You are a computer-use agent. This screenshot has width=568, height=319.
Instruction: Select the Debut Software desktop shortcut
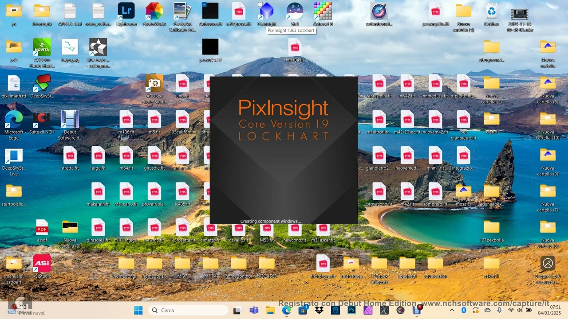[x=70, y=119]
